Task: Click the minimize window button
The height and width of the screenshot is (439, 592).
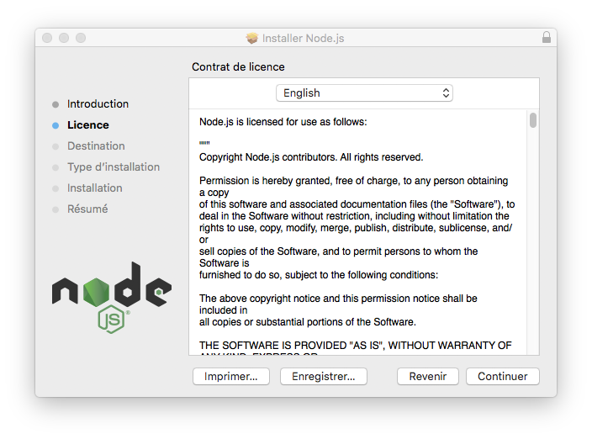Action: coord(64,38)
